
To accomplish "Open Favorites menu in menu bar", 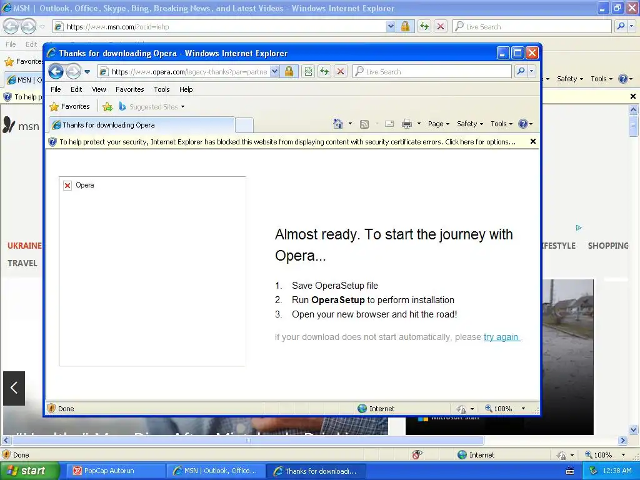I will 130,89.
